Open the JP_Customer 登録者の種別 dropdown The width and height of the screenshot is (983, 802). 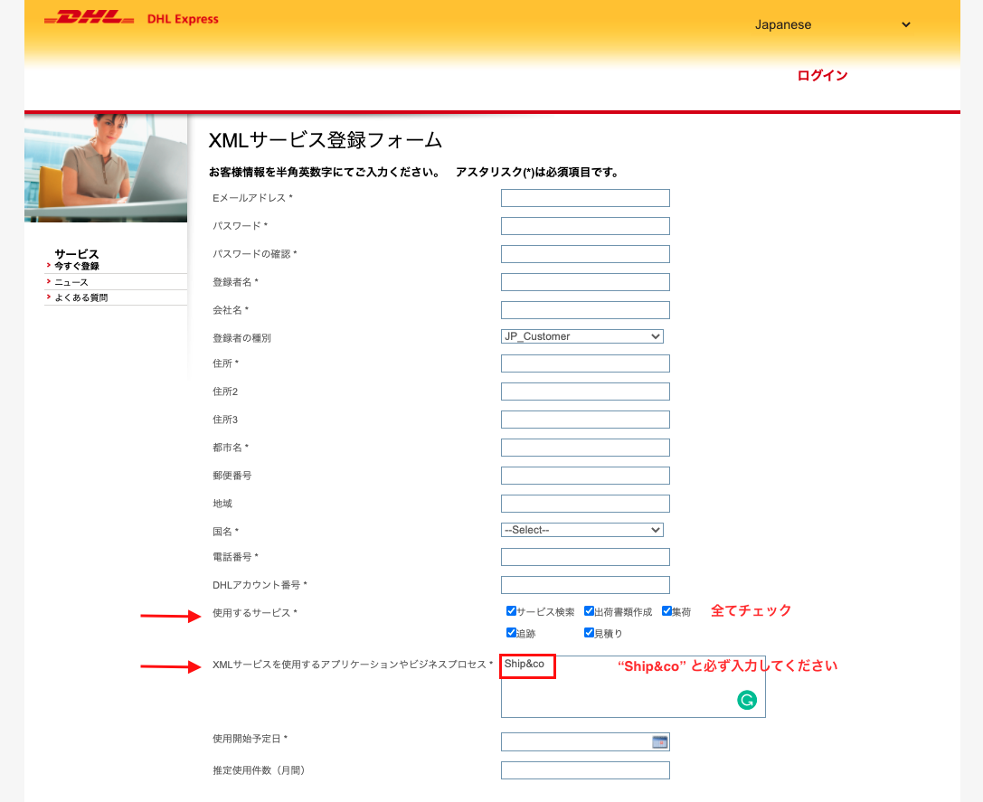[x=581, y=336]
